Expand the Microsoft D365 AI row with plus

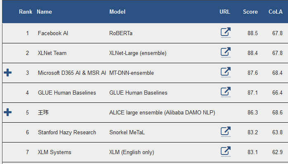tap(8, 73)
